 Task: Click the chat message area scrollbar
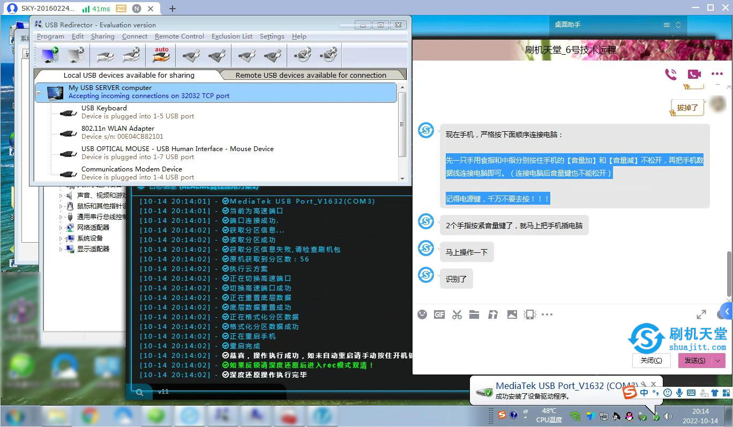click(x=729, y=273)
